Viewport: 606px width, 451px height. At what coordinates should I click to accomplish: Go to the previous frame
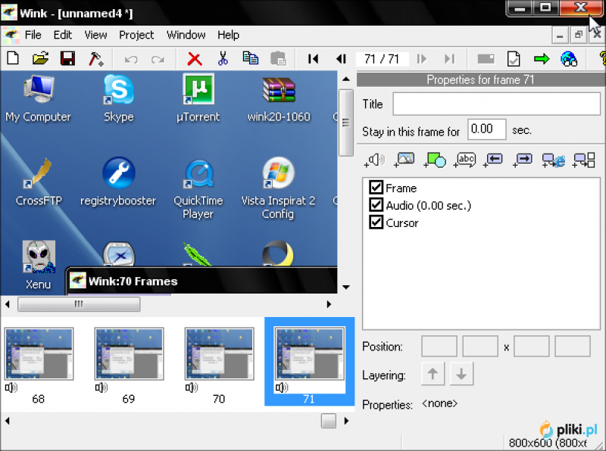(x=341, y=59)
